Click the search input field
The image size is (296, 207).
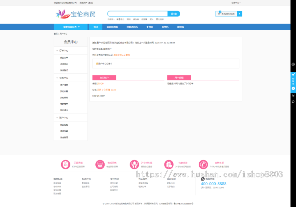coord(137,14)
